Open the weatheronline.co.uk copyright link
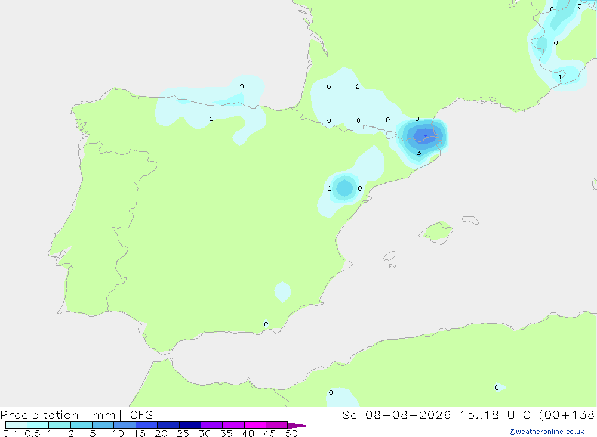597x437 pixels. 546,432
